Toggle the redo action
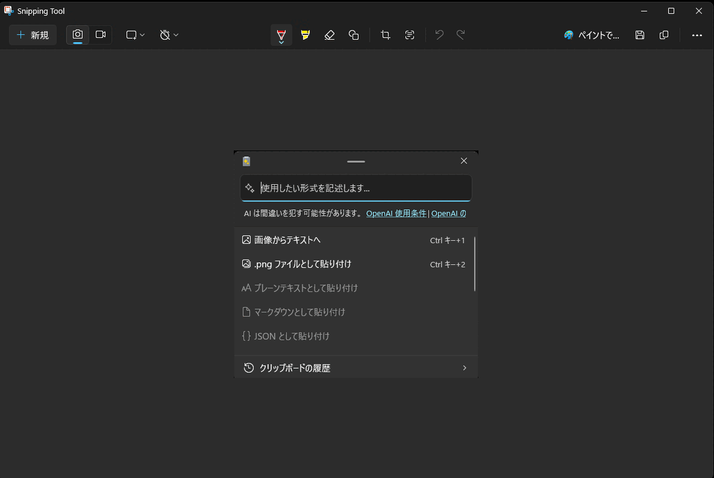 click(x=460, y=34)
